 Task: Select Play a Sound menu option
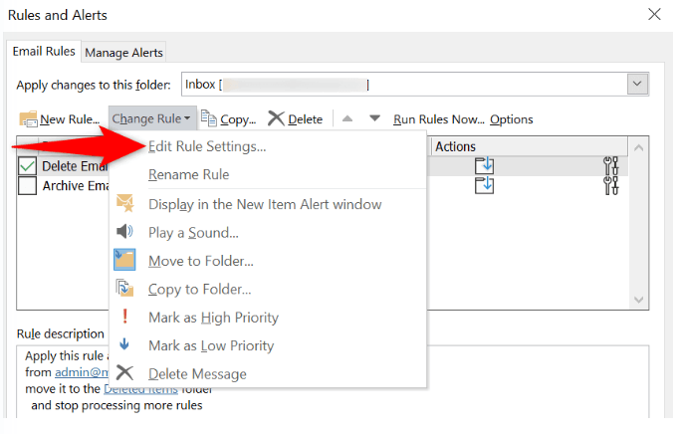(x=193, y=233)
